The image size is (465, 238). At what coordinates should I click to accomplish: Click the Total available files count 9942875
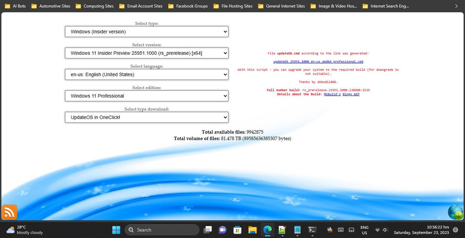(x=255, y=132)
